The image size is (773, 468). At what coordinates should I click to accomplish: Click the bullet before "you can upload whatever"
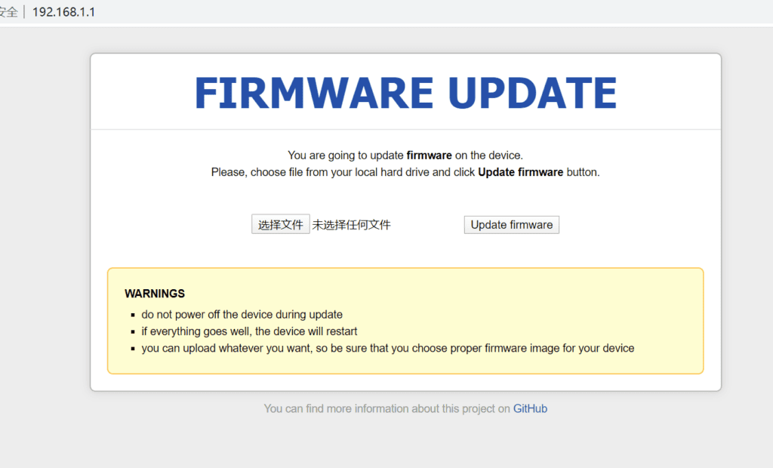click(x=132, y=349)
